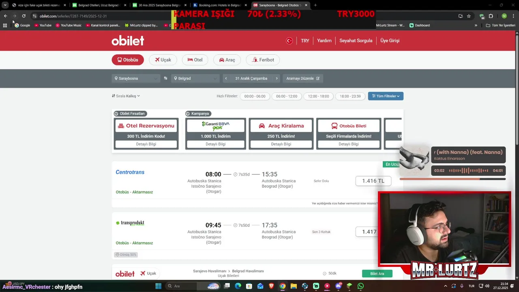Screen dimensions: 519x292
Task: Click Detaylı Bilgi under Garanti BBVA
Action: [215, 144]
